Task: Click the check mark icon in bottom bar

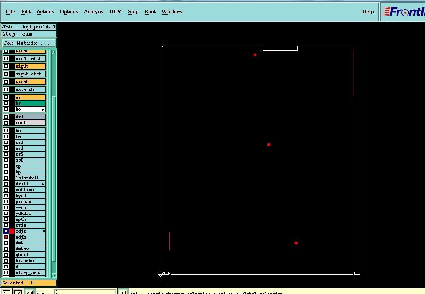Action: click(18, 292)
